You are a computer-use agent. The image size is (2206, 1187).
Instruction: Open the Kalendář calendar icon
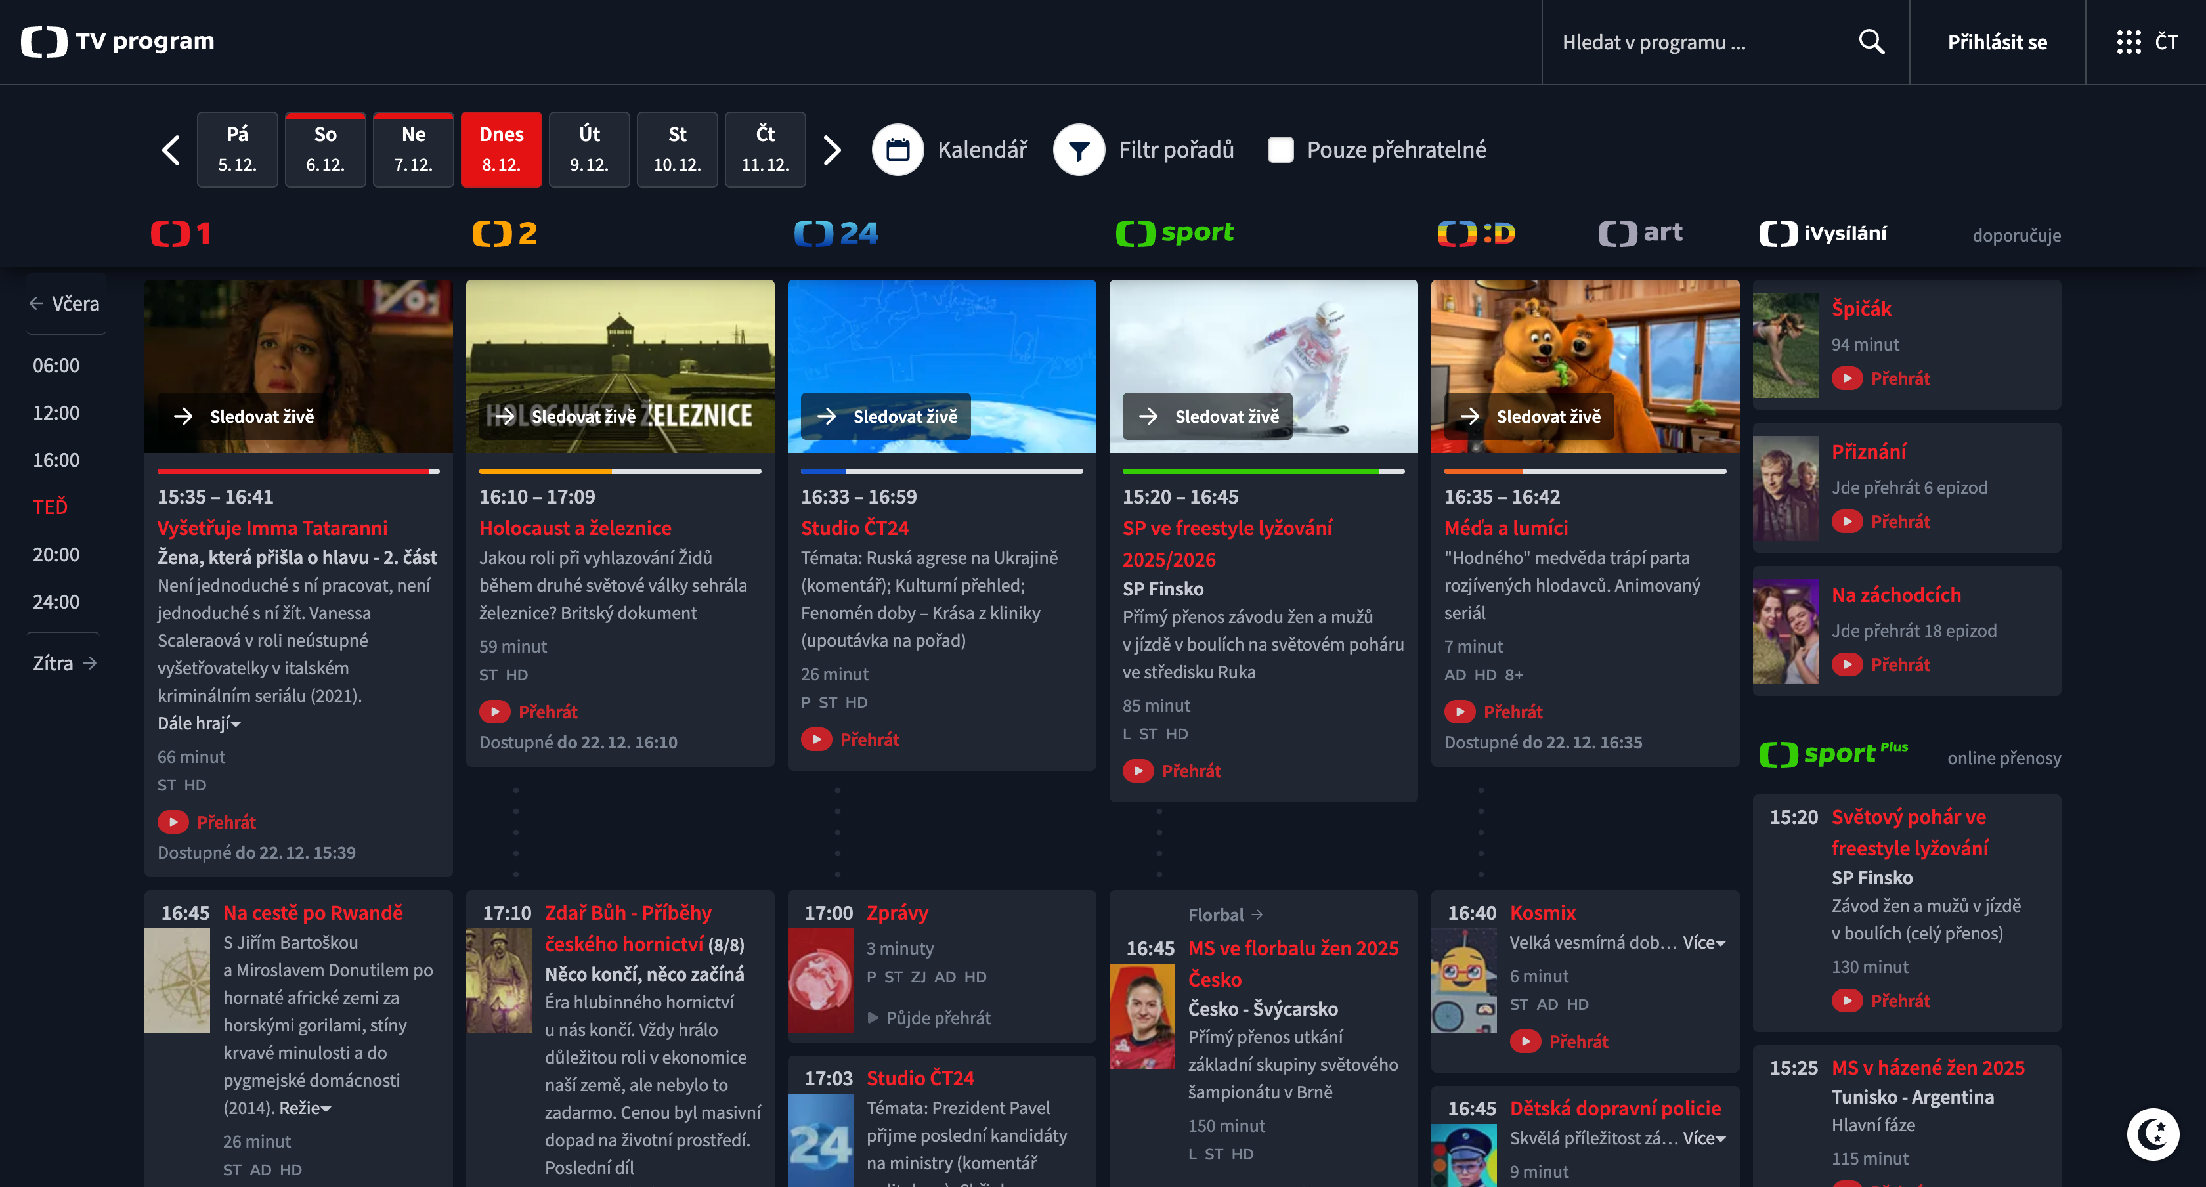tap(898, 150)
